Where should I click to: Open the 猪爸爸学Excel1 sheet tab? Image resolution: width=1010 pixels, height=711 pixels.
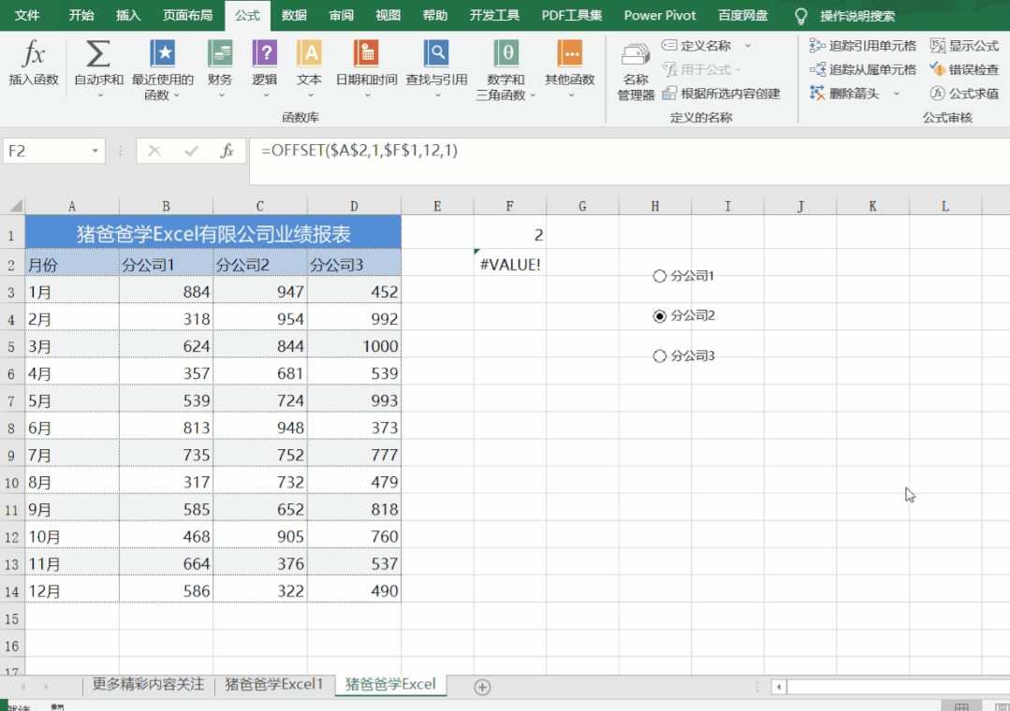pos(273,684)
